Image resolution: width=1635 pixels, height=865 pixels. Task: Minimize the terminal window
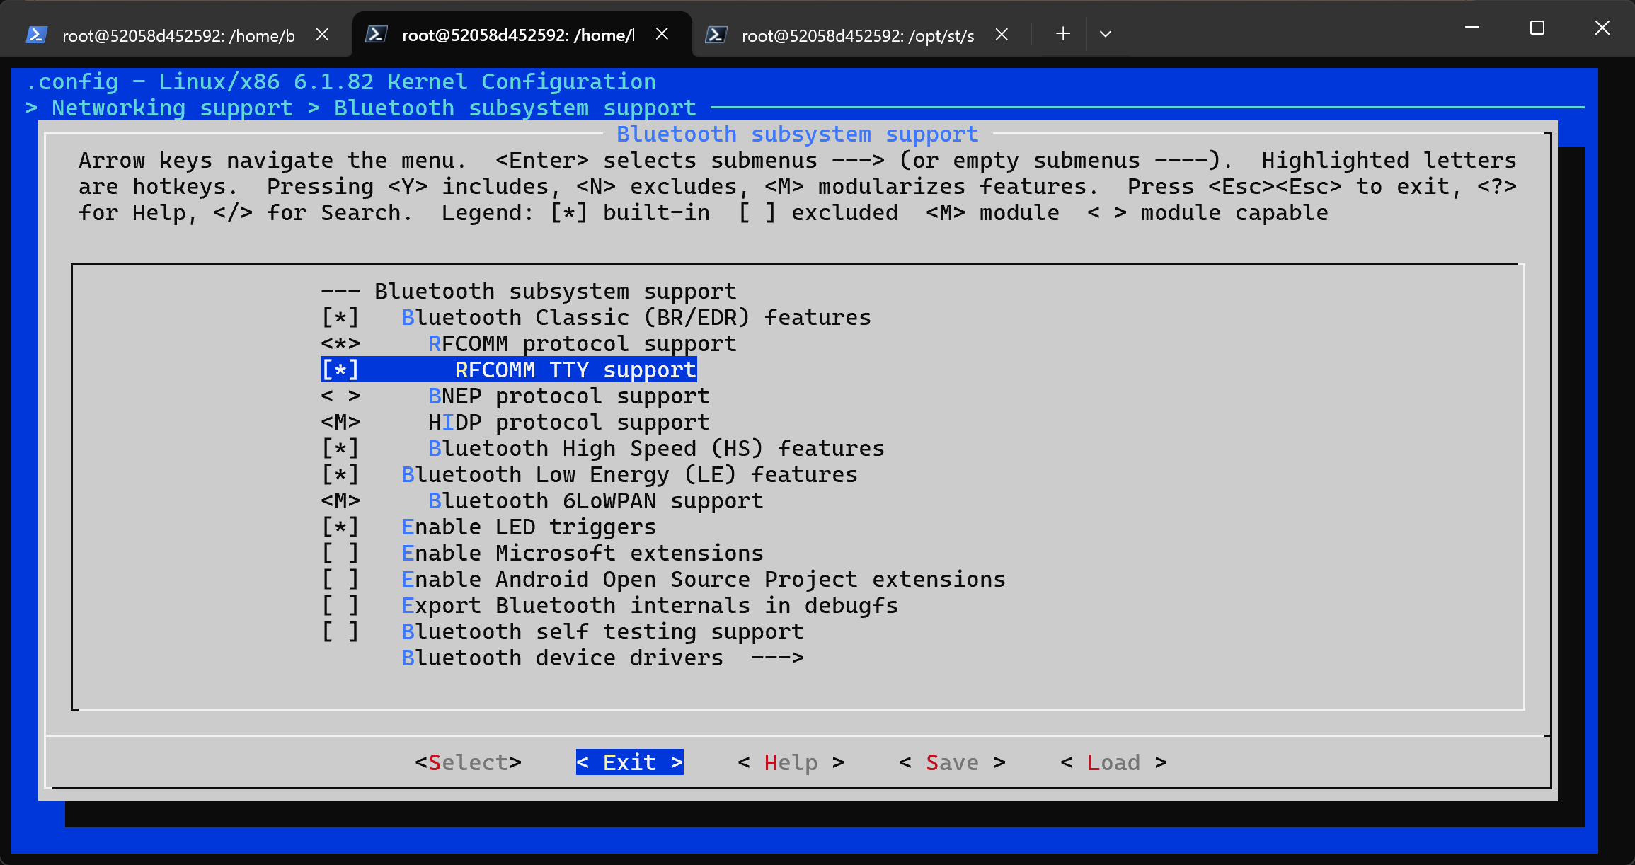pyautogui.click(x=1472, y=28)
